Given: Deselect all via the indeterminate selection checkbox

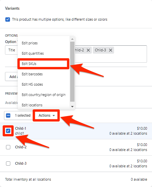Looking at the screenshot, I should [8, 115].
